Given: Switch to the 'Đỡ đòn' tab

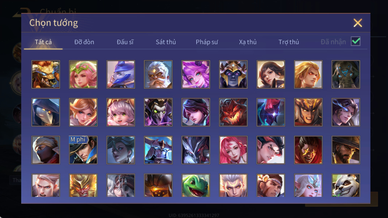Looking at the screenshot, I should 84,42.
